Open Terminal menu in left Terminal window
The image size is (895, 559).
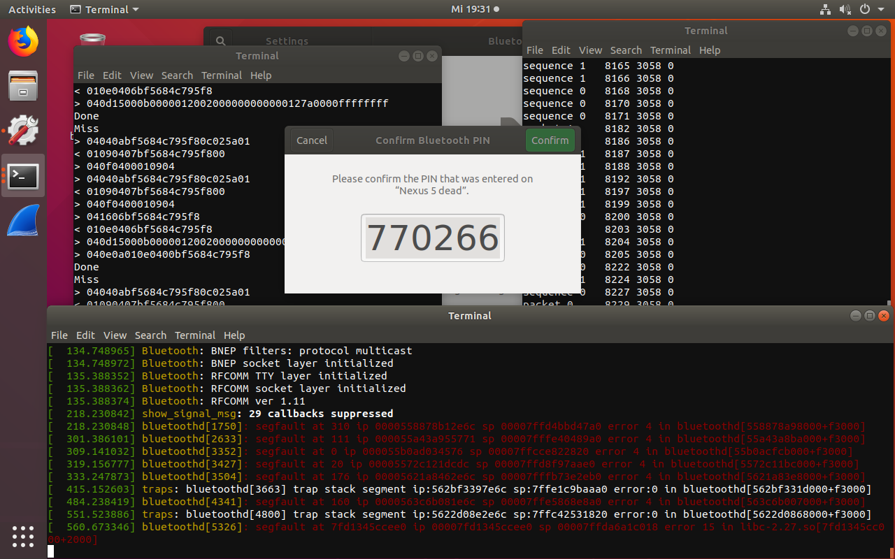point(222,75)
